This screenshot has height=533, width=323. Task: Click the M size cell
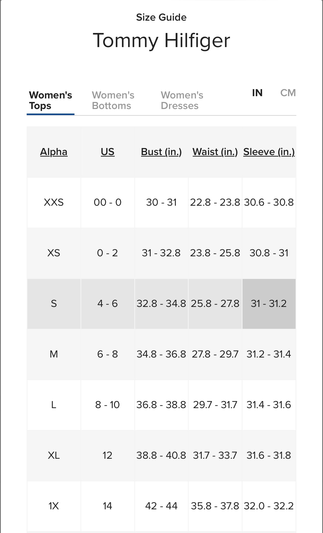point(54,354)
